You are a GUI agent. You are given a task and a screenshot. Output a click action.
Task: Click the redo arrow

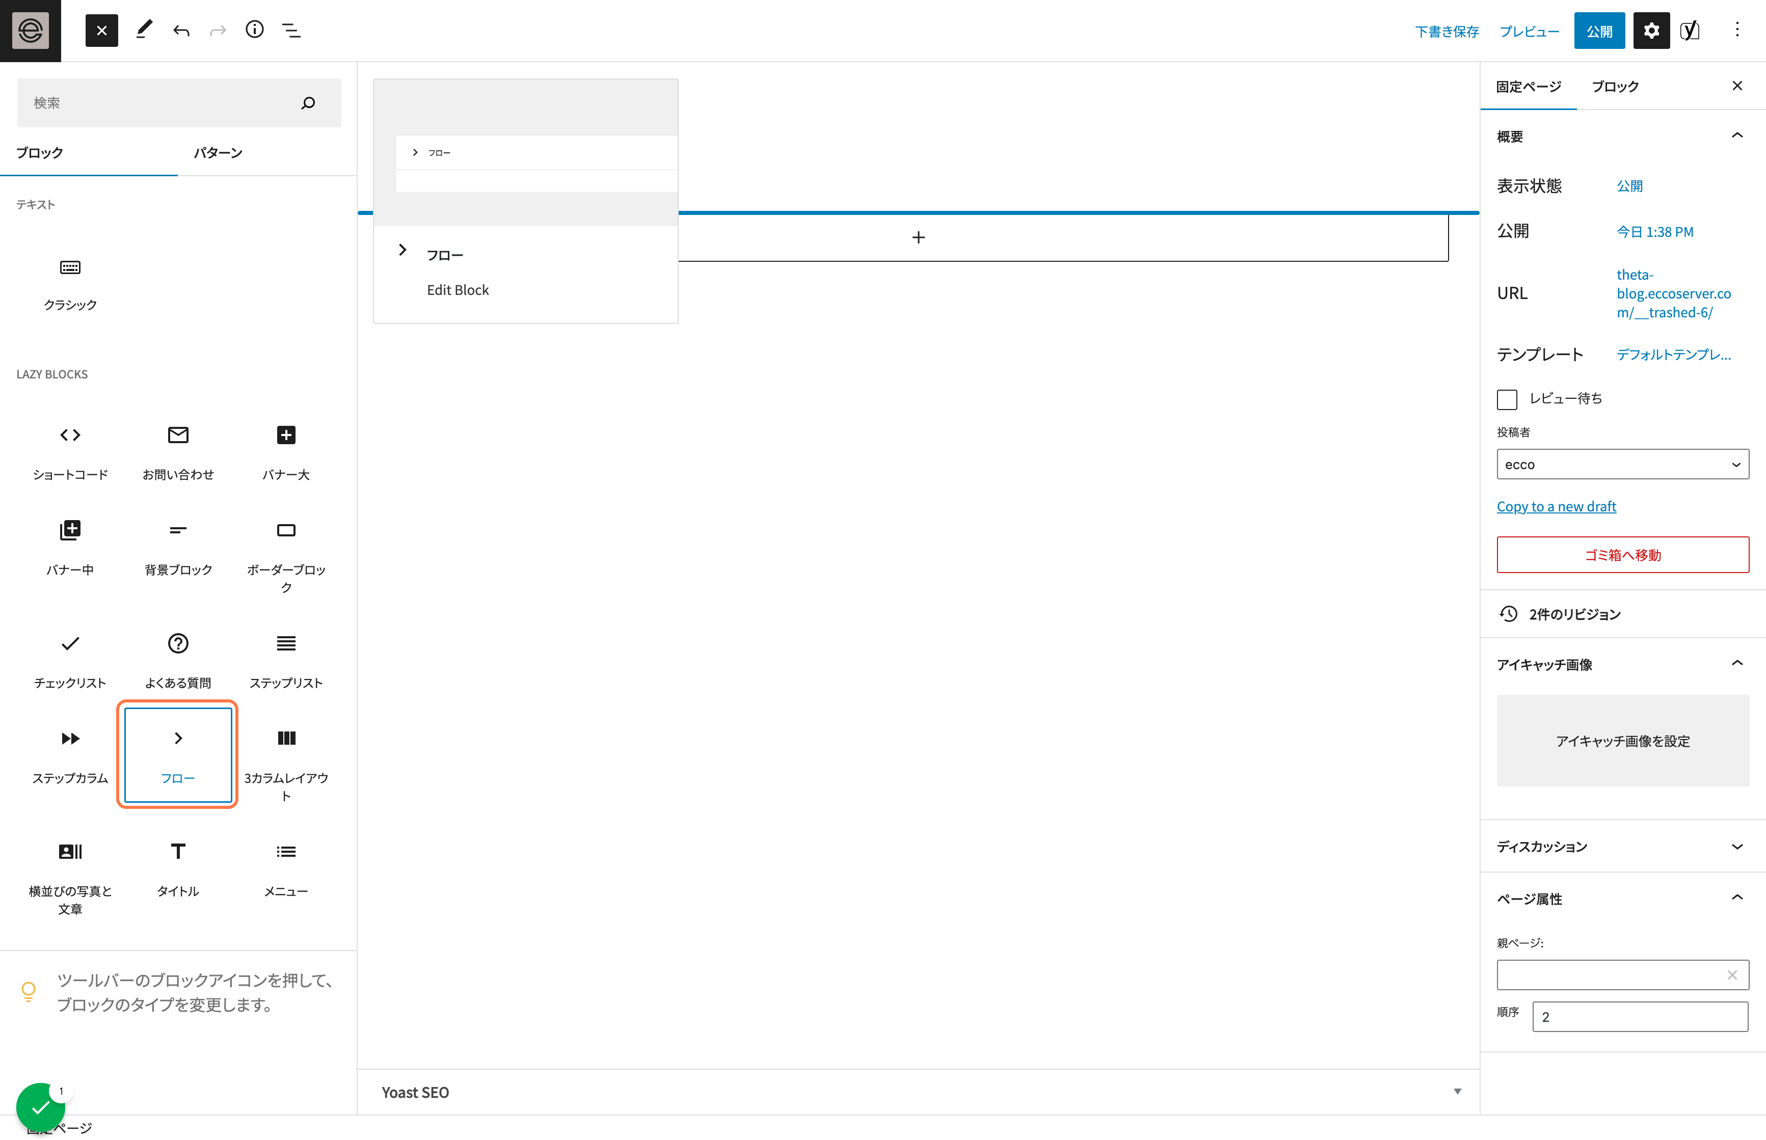[x=218, y=31]
